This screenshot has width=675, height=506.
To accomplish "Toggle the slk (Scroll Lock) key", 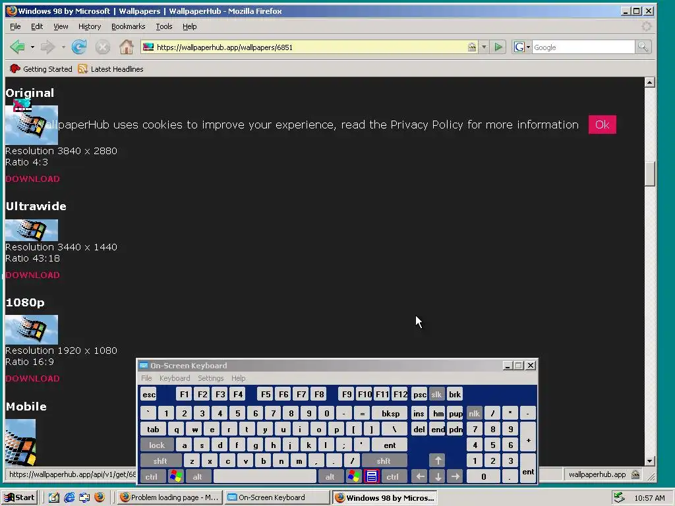I will [436, 394].
